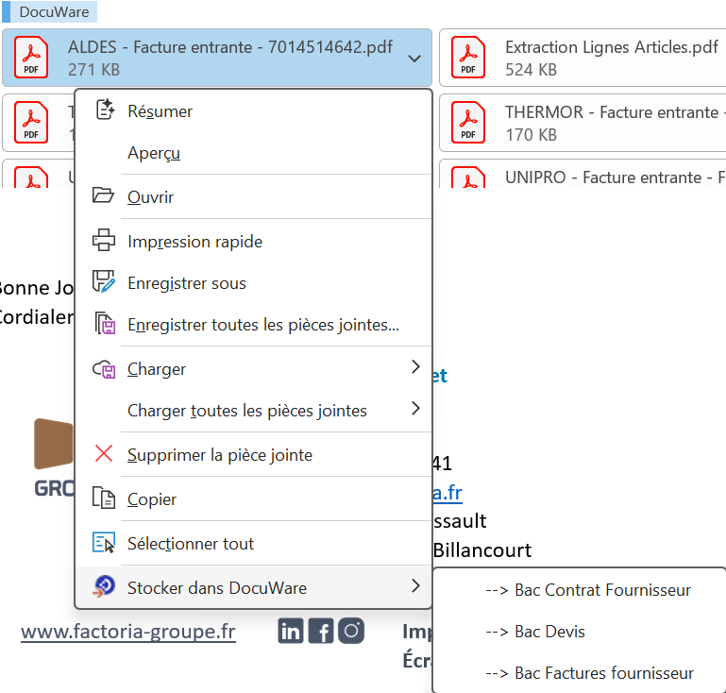Click the DocuWare label above the attachments
The image size is (726, 693).
click(x=50, y=11)
